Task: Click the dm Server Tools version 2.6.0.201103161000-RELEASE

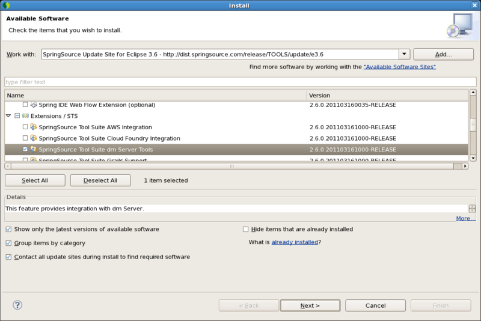Action: (353, 149)
